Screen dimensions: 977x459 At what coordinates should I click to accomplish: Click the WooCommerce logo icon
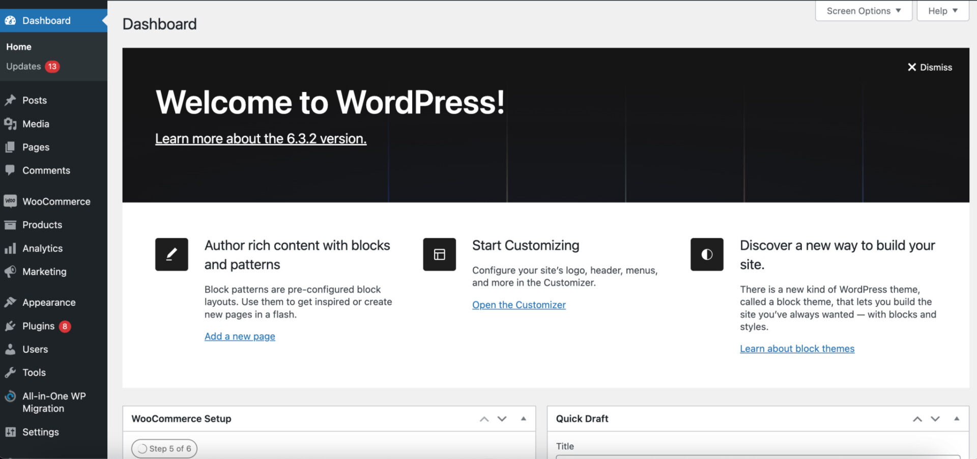[x=11, y=201]
